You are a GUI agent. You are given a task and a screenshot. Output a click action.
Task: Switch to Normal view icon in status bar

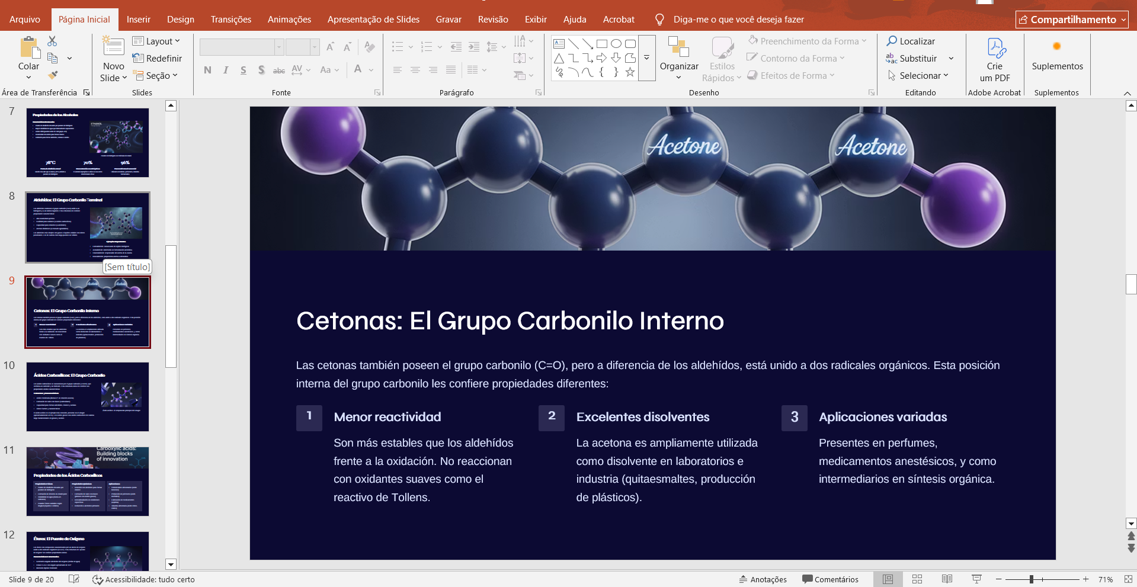pos(888,579)
